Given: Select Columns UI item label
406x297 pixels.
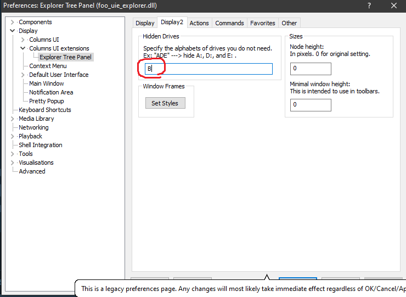Looking at the screenshot, I should click(x=44, y=40).
